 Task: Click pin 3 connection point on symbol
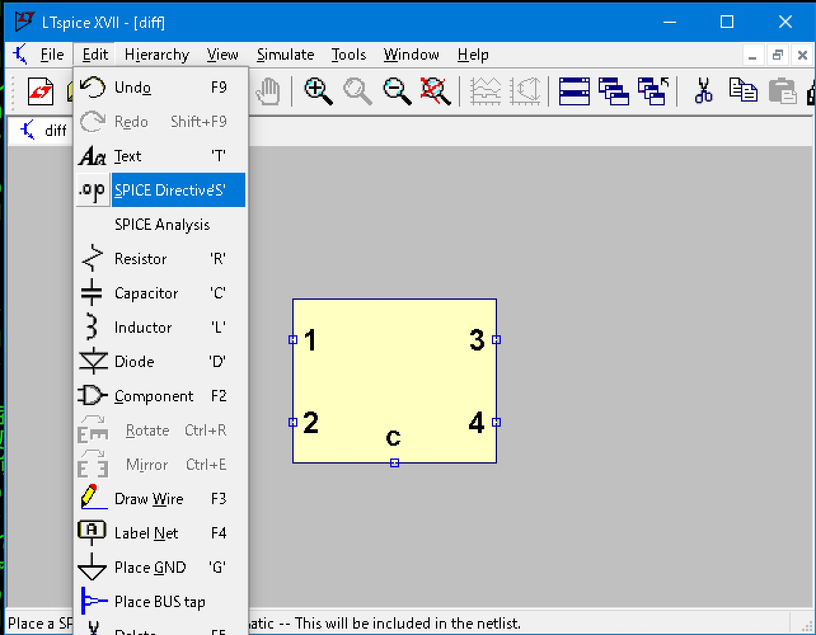tap(496, 340)
